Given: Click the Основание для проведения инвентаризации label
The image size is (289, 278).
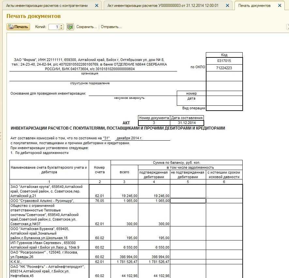Looking at the screenshot, I should [48, 93].
